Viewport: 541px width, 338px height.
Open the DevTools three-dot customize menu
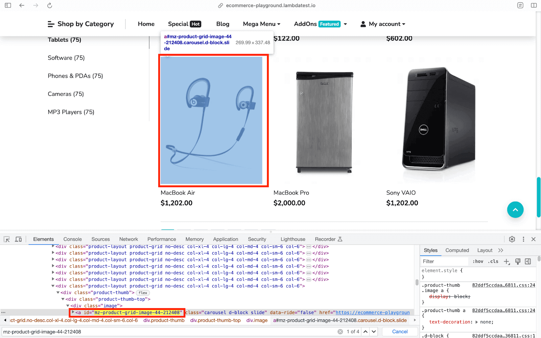523,239
